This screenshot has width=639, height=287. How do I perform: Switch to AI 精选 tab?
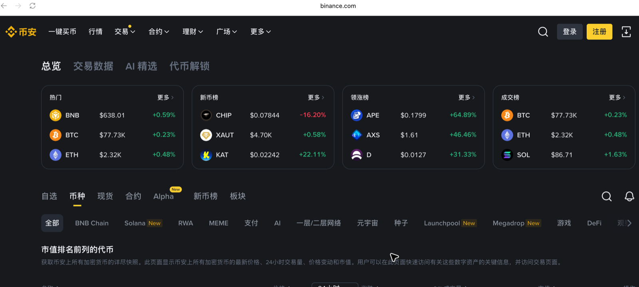[x=141, y=66]
